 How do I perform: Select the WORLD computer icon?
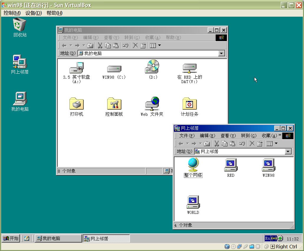point(193,202)
